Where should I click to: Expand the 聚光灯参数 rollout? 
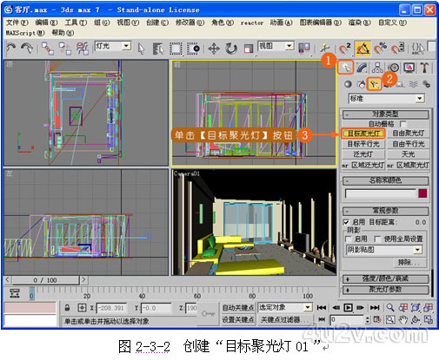point(385,290)
